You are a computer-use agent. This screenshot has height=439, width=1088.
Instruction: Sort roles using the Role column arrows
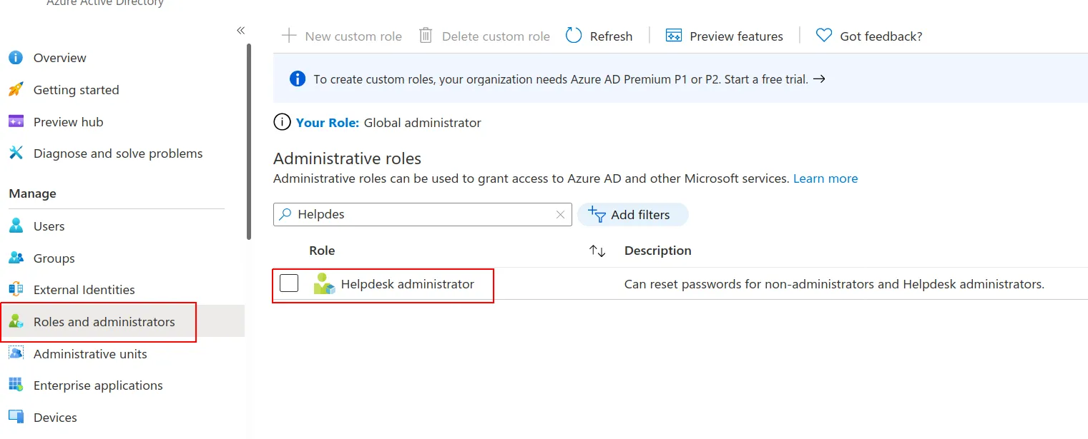tap(597, 251)
